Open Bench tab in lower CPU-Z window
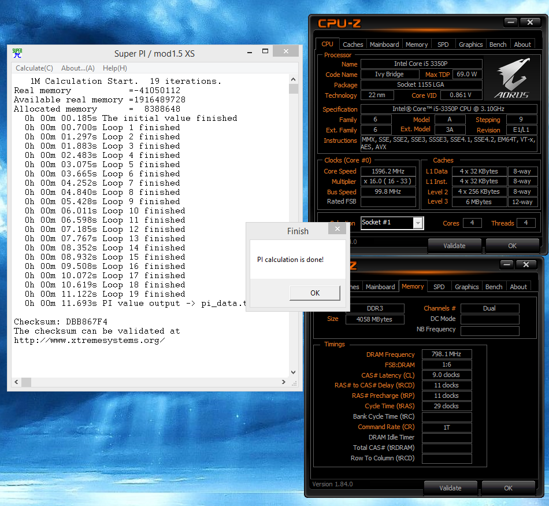 (x=494, y=287)
